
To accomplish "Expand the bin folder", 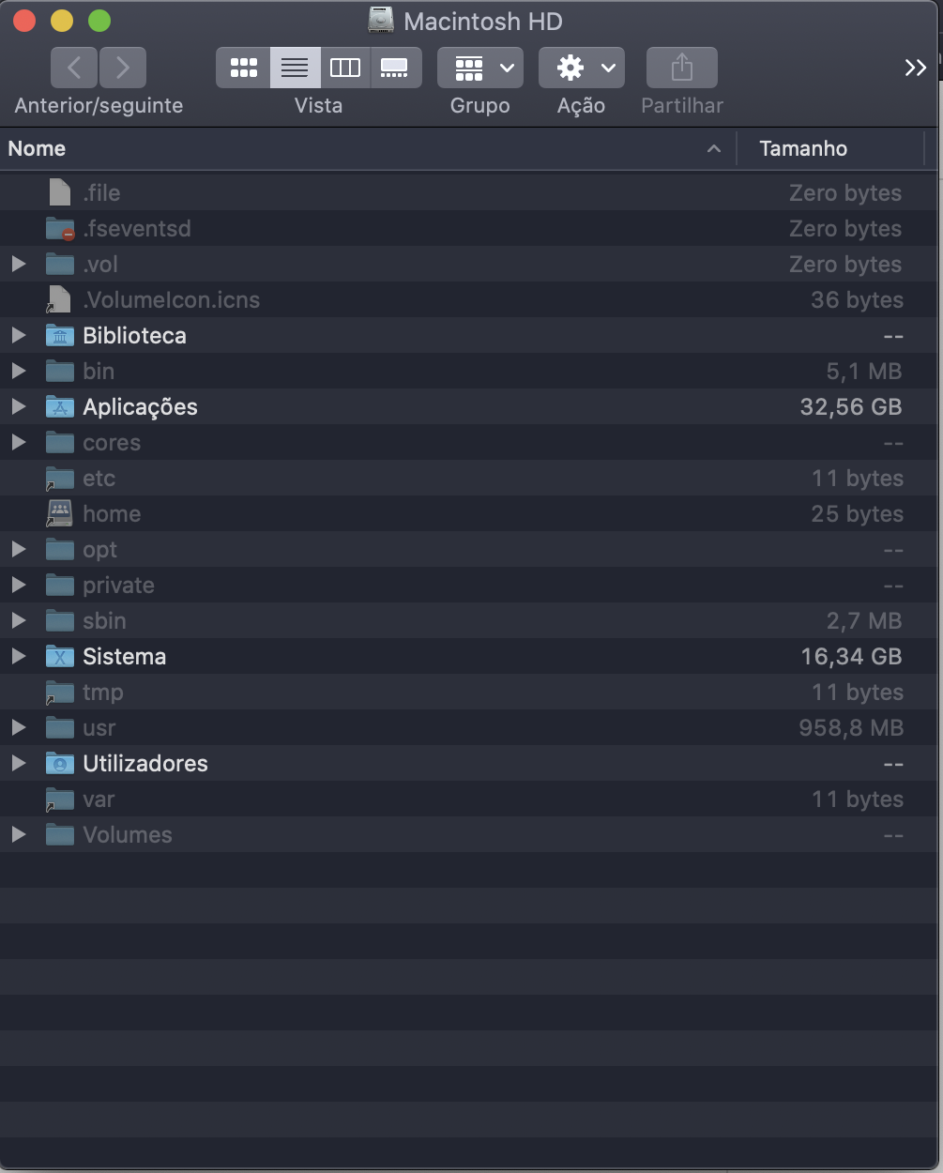I will 19,371.
